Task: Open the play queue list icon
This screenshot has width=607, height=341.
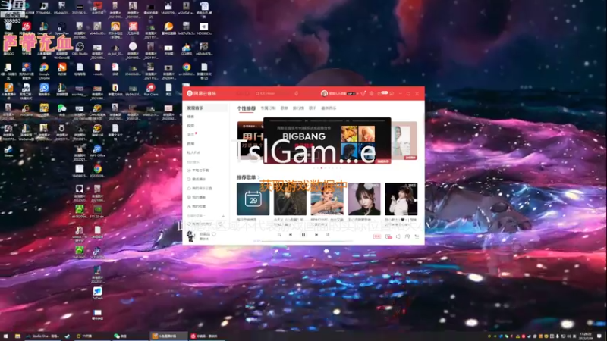Action: [x=417, y=236]
